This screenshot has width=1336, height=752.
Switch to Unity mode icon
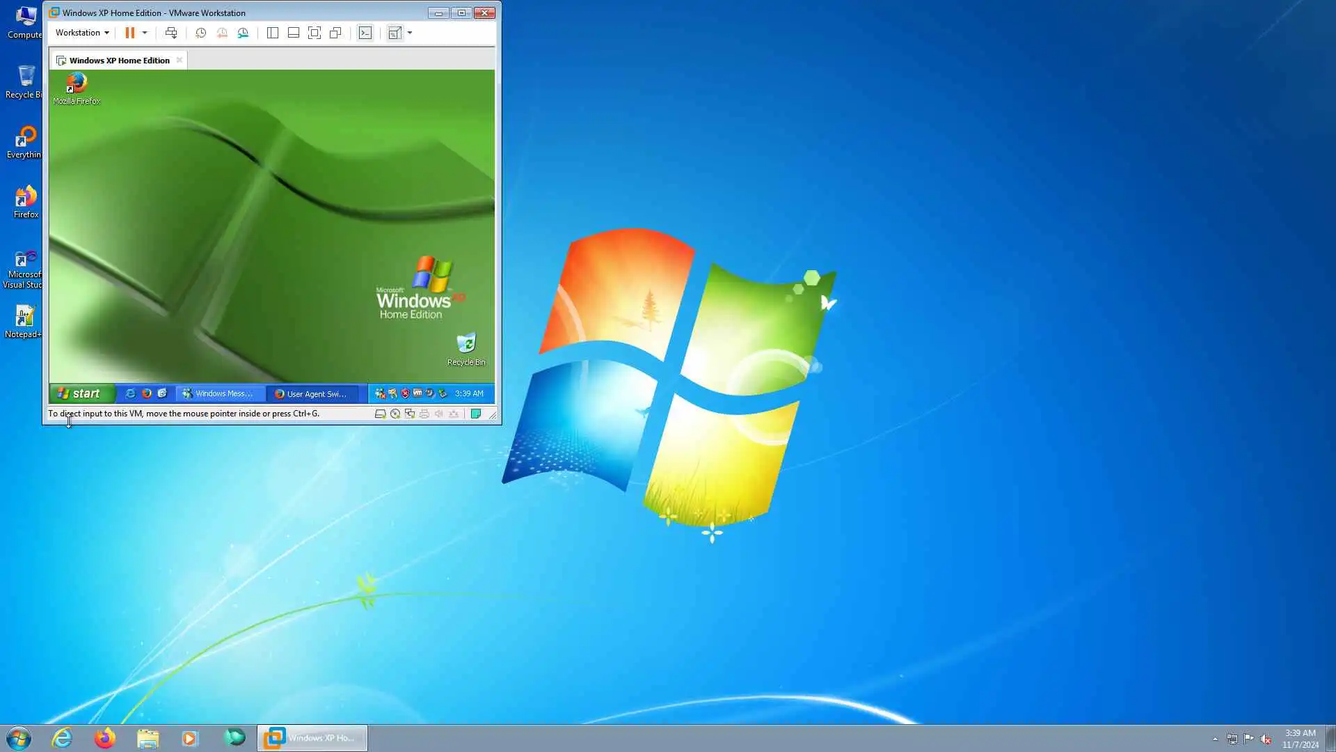335,33
